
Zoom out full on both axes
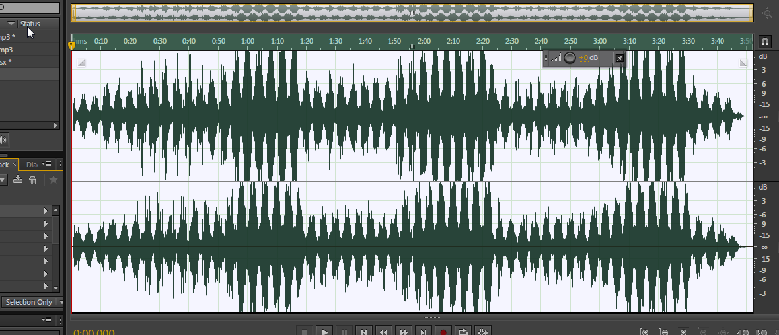point(723,332)
